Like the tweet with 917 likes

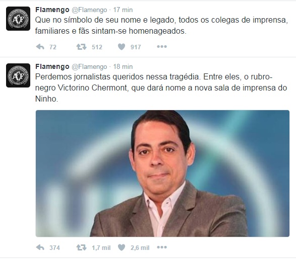pyautogui.click(x=122, y=47)
